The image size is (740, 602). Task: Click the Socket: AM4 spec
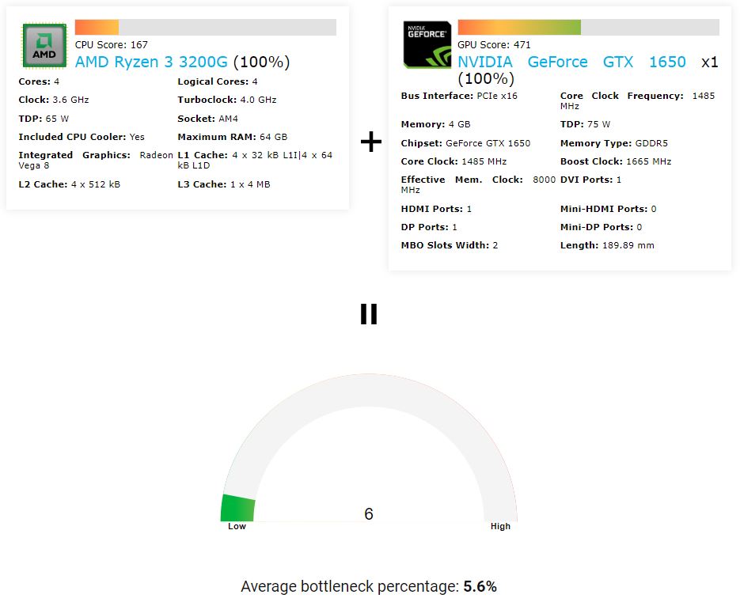click(207, 119)
